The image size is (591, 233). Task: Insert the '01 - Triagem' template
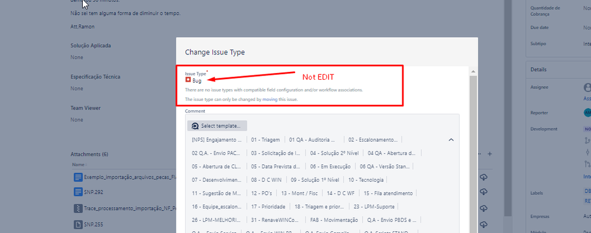click(266, 140)
